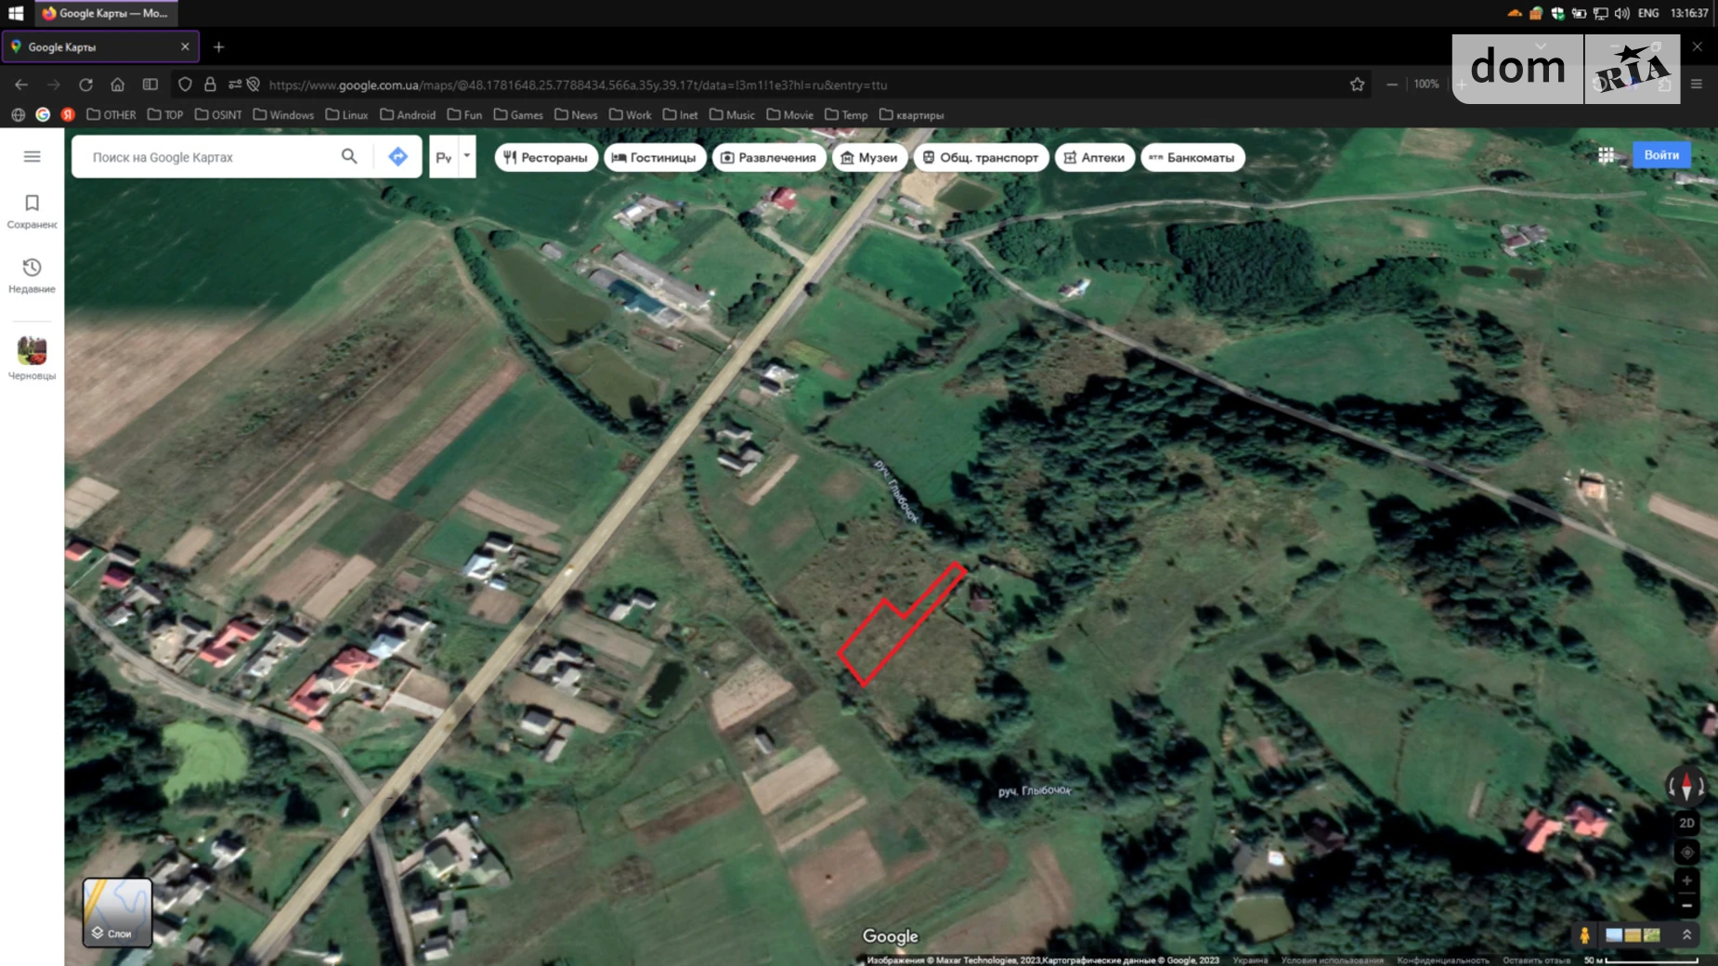Open the Google apps grid
Viewport: 1718px width, 966px height.
coord(1606,155)
